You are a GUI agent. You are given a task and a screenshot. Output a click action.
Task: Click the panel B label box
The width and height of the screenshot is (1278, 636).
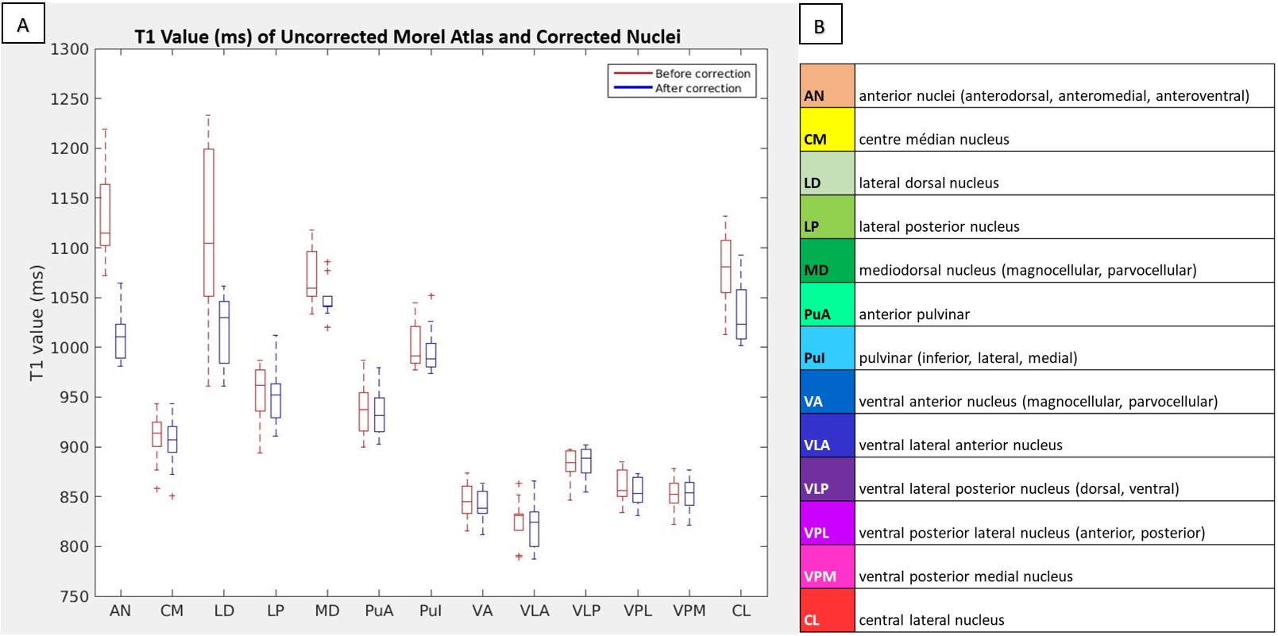pyautogui.click(x=820, y=25)
